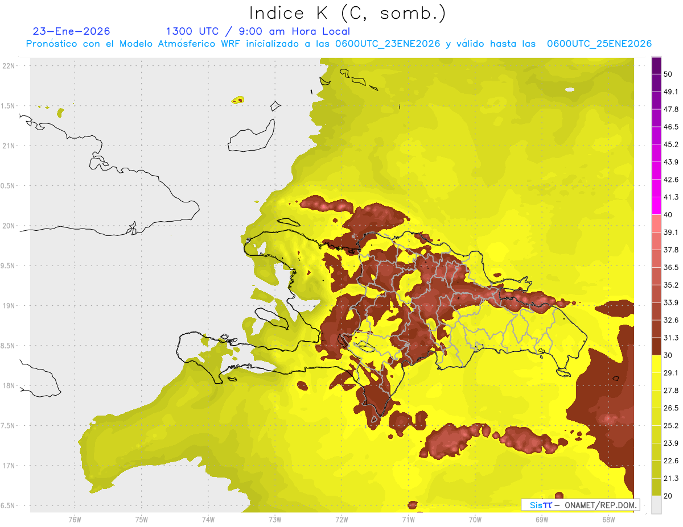Click legend value '37.8'
Screen dimensions: 683x527
[x=671, y=250]
